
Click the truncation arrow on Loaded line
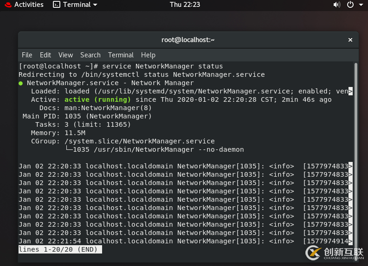[350, 91]
